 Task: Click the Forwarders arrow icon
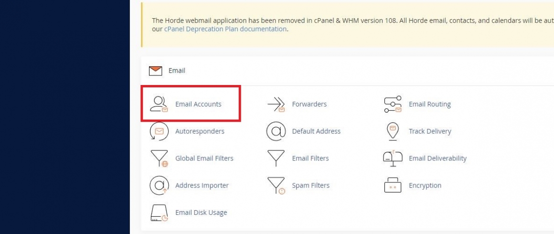coord(276,104)
